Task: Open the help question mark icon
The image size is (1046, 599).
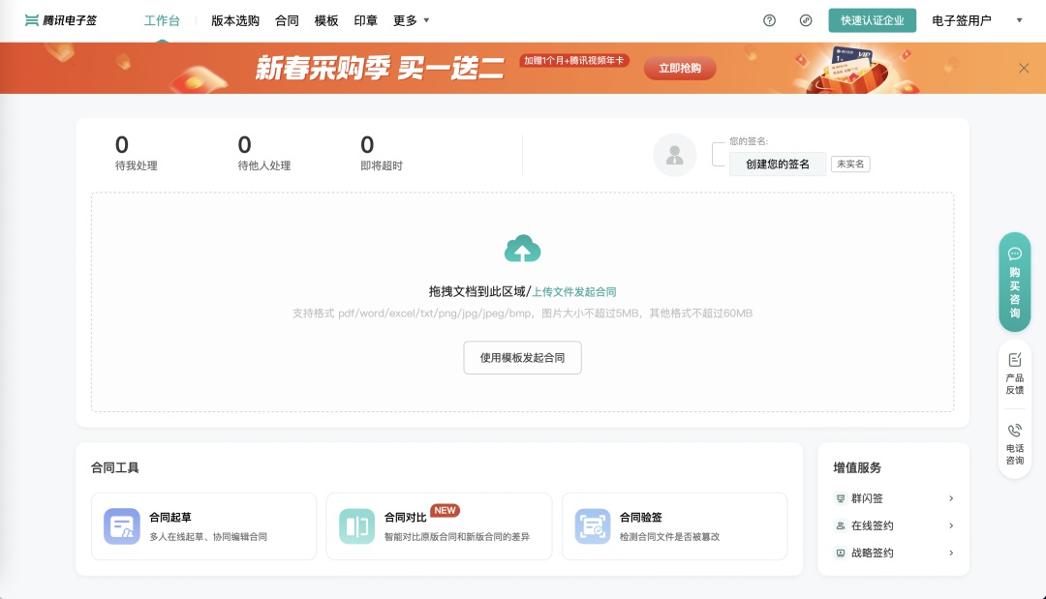Action: pyautogui.click(x=769, y=20)
